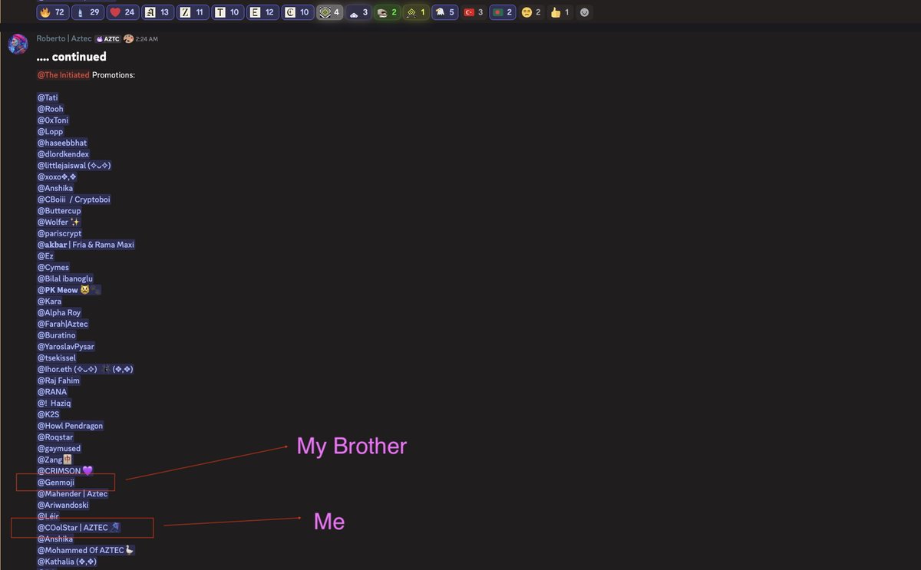Open the @CRIMSON purple heart mention
921x570 pixels.
(64, 471)
